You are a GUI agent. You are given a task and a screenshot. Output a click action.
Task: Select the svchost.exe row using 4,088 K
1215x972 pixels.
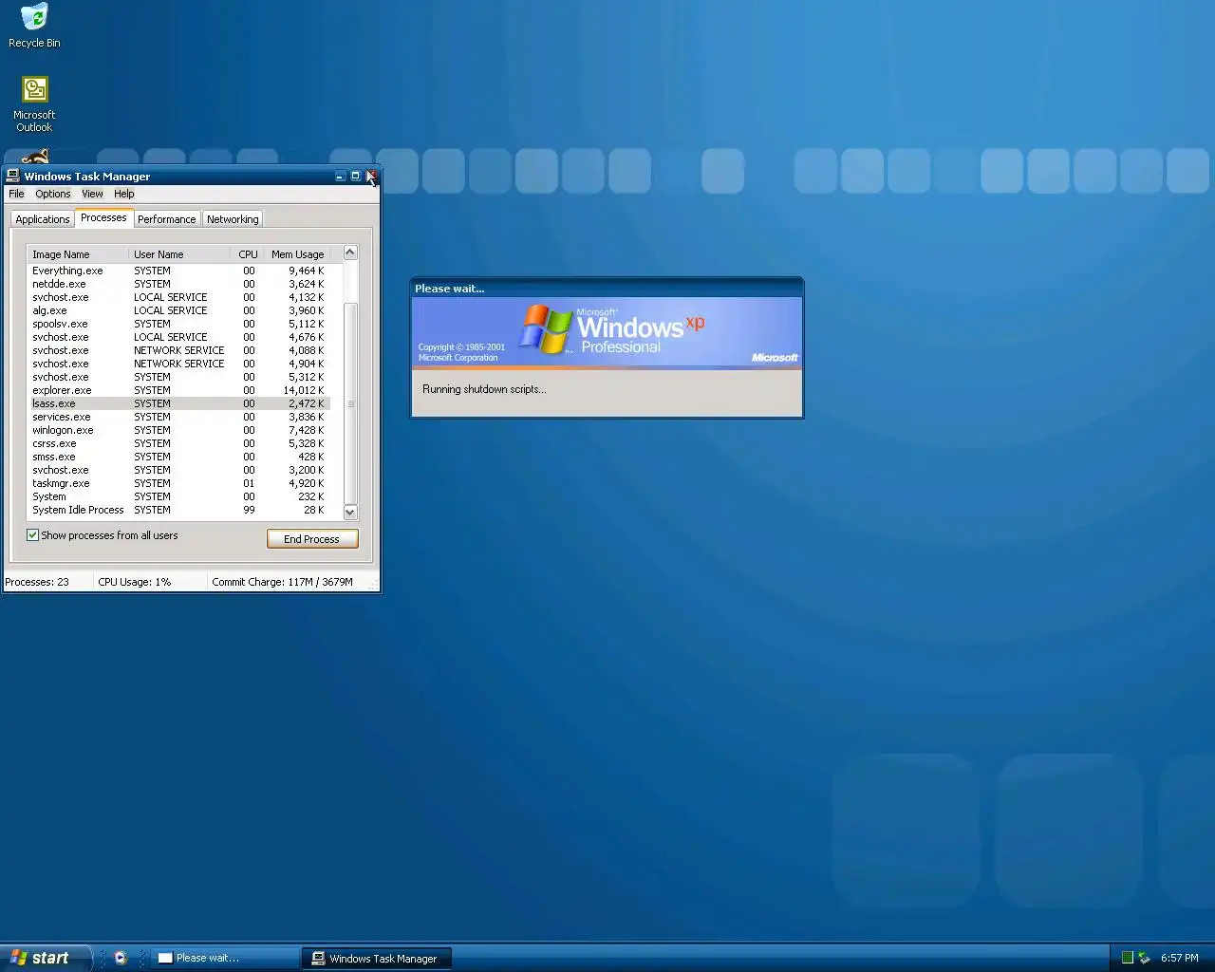(x=178, y=350)
